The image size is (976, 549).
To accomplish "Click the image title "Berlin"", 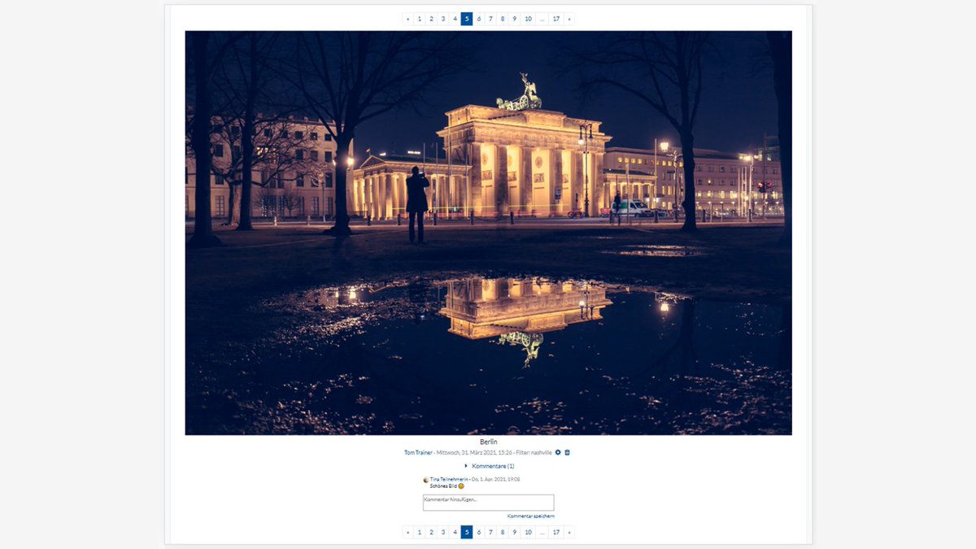I will [488, 442].
